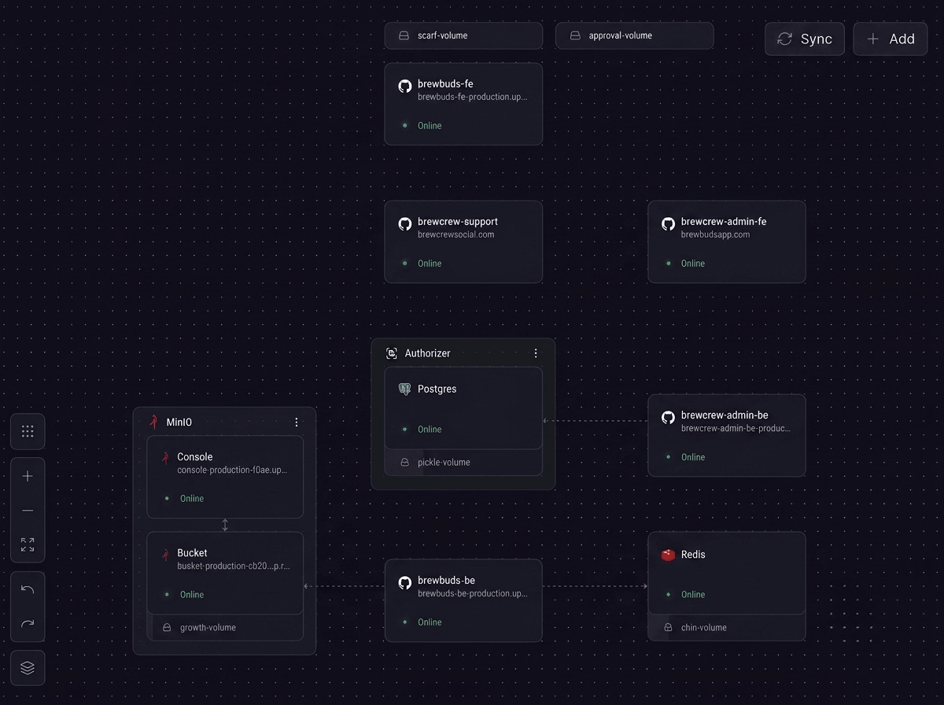This screenshot has height=705, width=944.
Task: Zoom out with the minus control
Action: 28,511
